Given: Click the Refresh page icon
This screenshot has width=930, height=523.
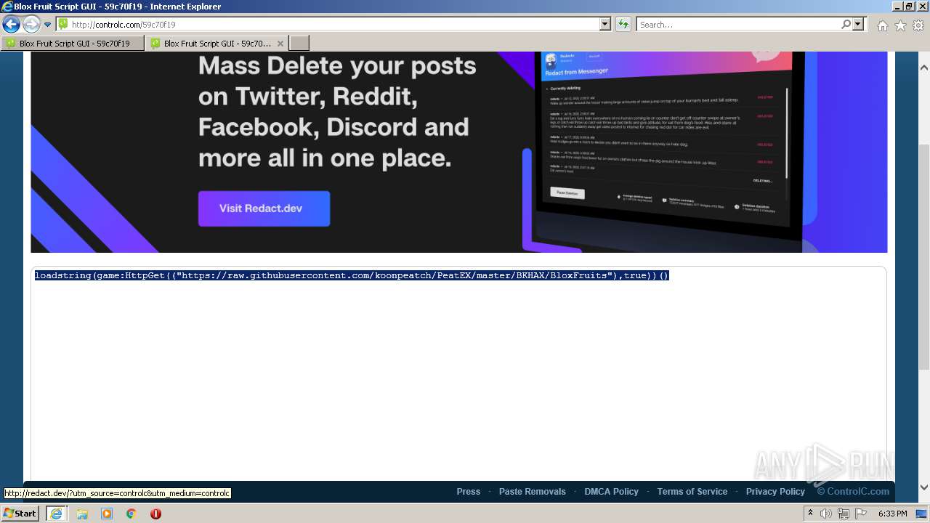Looking at the screenshot, I should [x=623, y=25].
